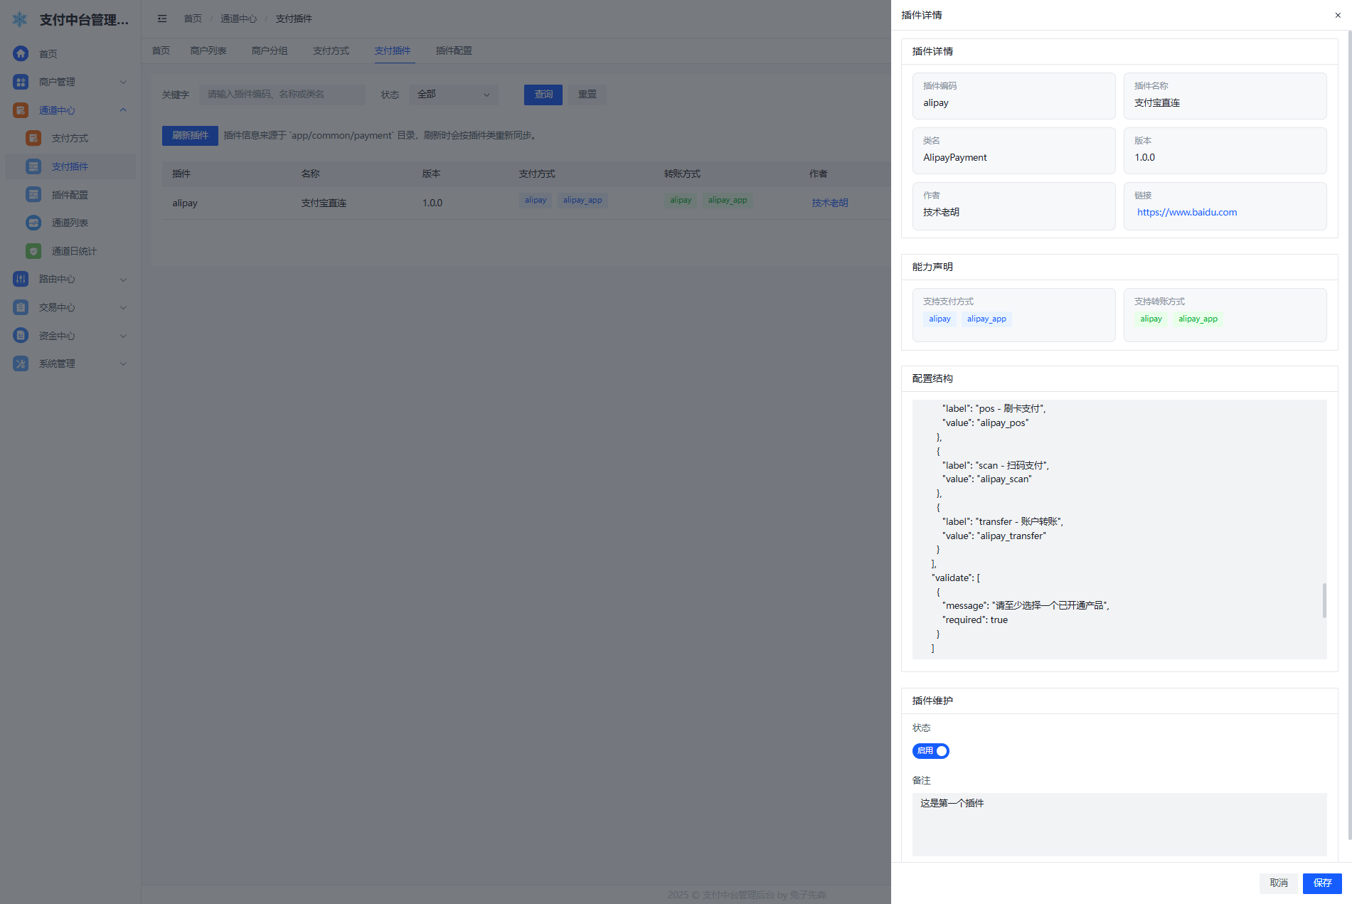Expand the 商户管理 menu
The image size is (1352, 904).
(x=123, y=82)
